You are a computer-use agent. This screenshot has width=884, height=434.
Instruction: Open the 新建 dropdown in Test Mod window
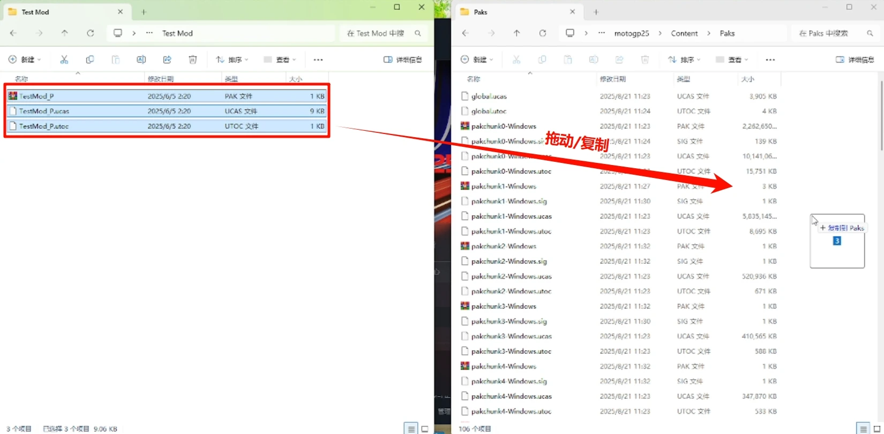point(25,59)
